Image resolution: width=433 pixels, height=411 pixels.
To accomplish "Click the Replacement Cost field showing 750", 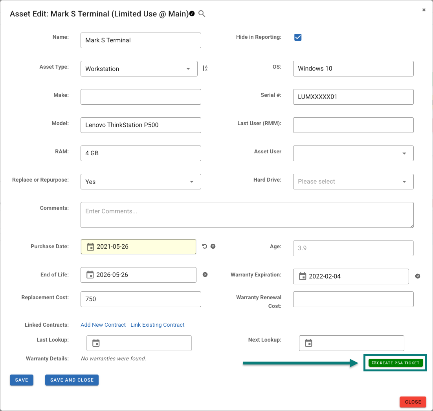I will pyautogui.click(x=141, y=299).
